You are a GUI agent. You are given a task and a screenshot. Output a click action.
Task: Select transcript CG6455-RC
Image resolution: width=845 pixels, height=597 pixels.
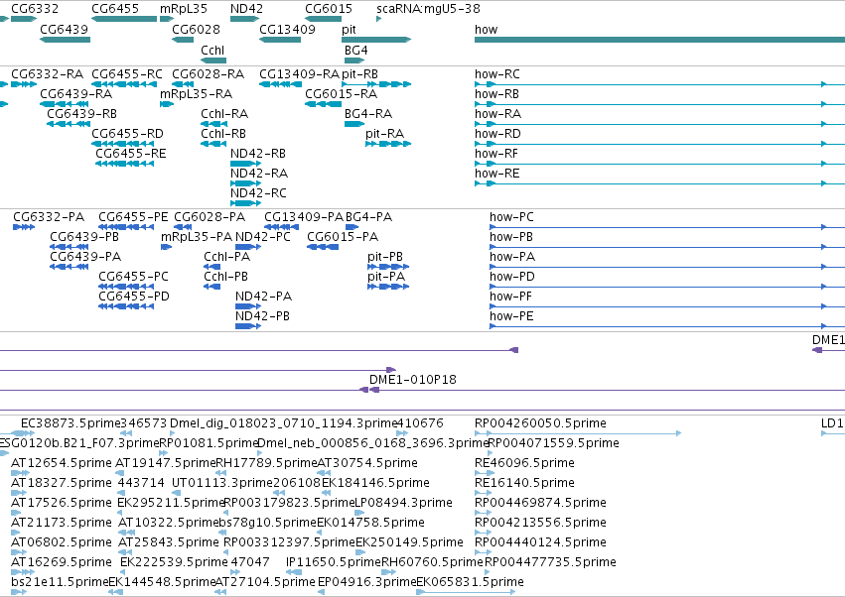pyautogui.click(x=127, y=73)
